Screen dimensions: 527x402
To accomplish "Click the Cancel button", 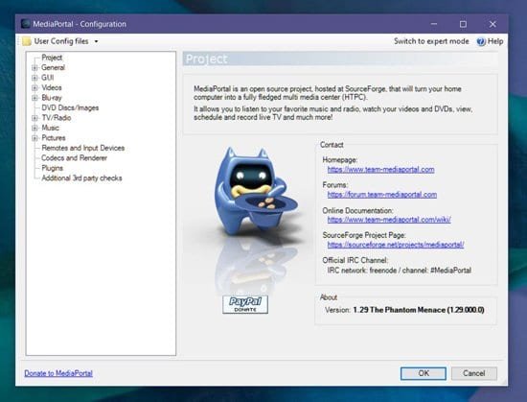I will [x=474, y=373].
